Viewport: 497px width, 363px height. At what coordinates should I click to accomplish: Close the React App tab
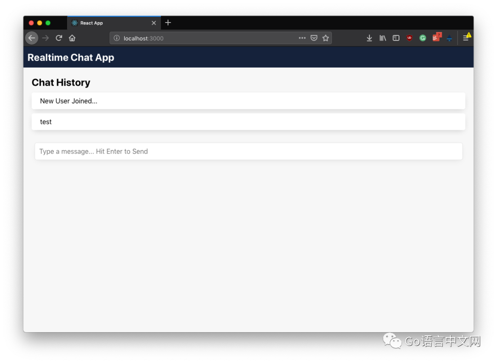click(x=154, y=23)
